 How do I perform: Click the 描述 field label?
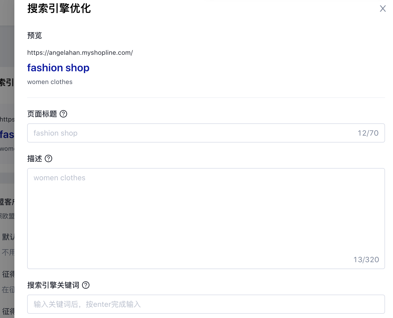point(35,158)
